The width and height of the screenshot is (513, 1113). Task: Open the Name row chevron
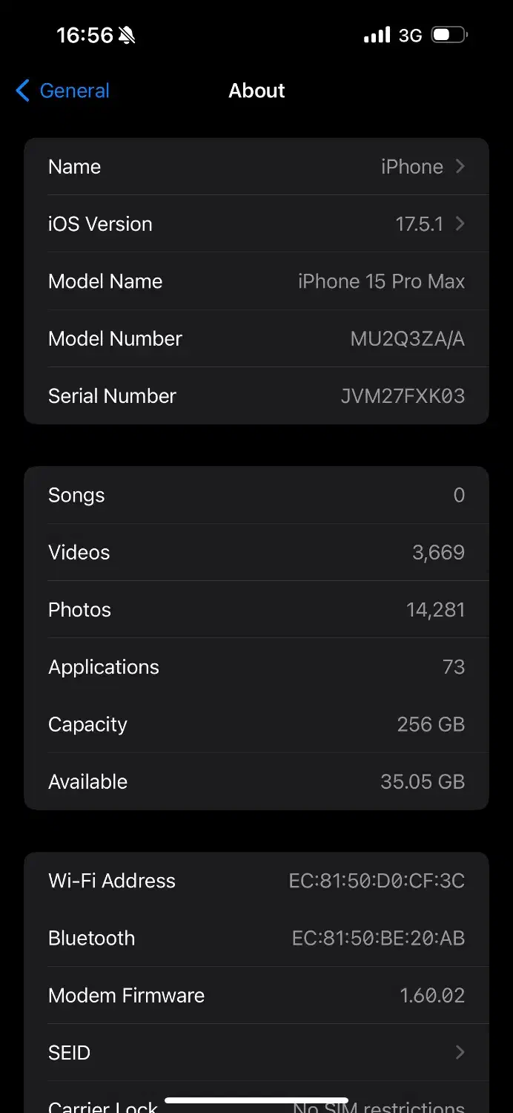(460, 167)
